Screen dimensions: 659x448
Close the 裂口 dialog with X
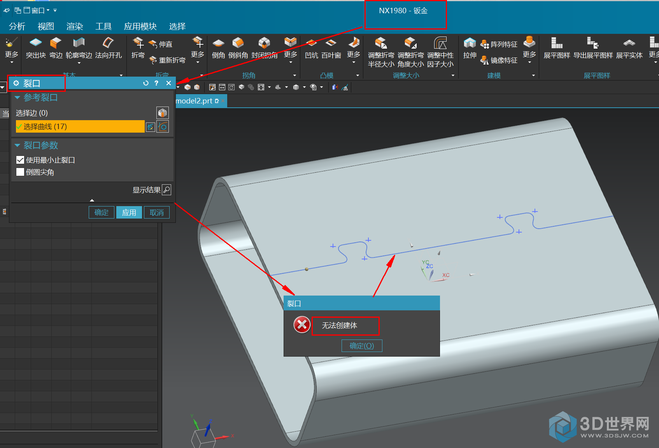point(168,83)
